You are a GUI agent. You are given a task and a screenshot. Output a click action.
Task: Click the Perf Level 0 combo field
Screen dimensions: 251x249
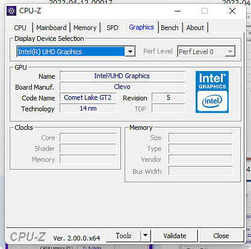[206, 52]
